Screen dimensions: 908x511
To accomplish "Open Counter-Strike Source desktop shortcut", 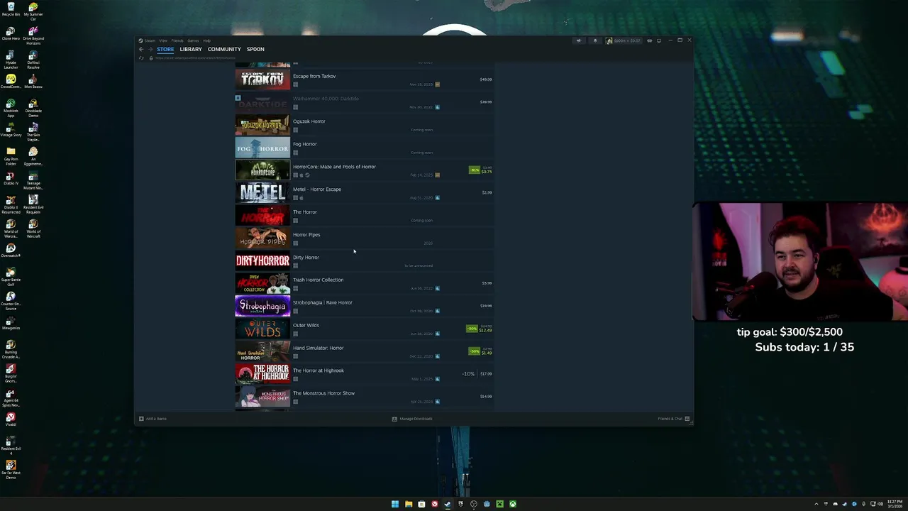I will [x=11, y=301].
